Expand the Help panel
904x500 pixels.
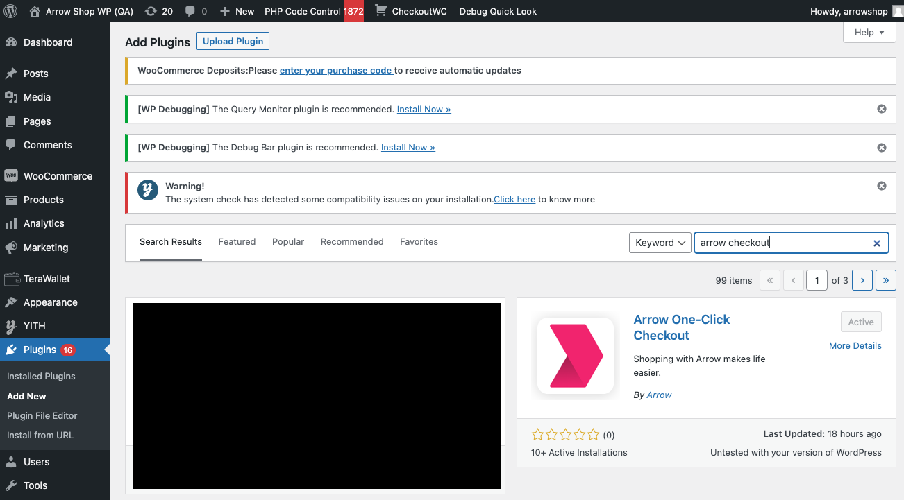(869, 33)
